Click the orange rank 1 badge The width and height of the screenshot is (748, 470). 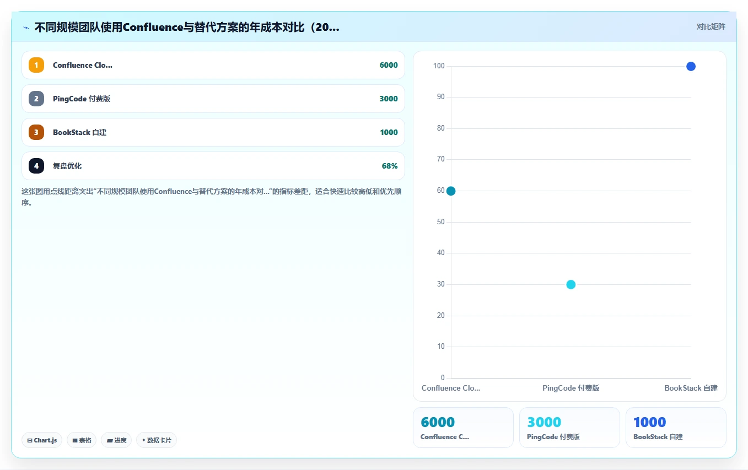click(x=36, y=65)
